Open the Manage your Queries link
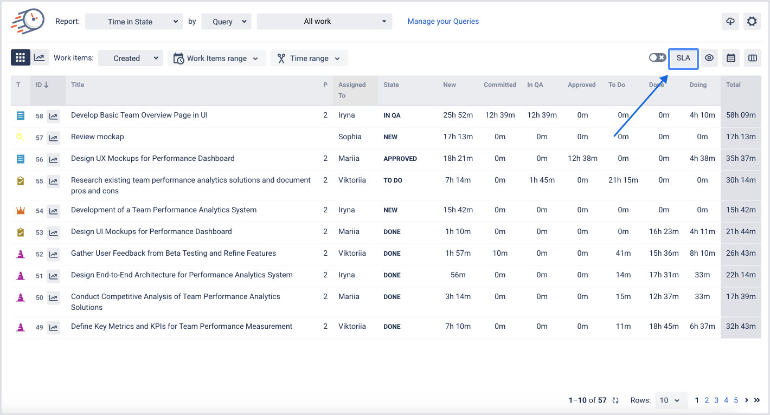 443,22
